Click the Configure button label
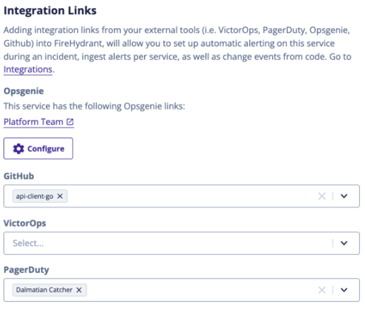Screen dimensions: 365x309 tap(46, 149)
